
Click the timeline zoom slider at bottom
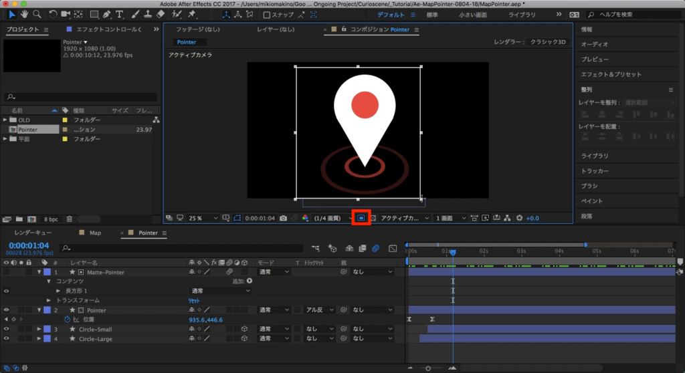428,368
